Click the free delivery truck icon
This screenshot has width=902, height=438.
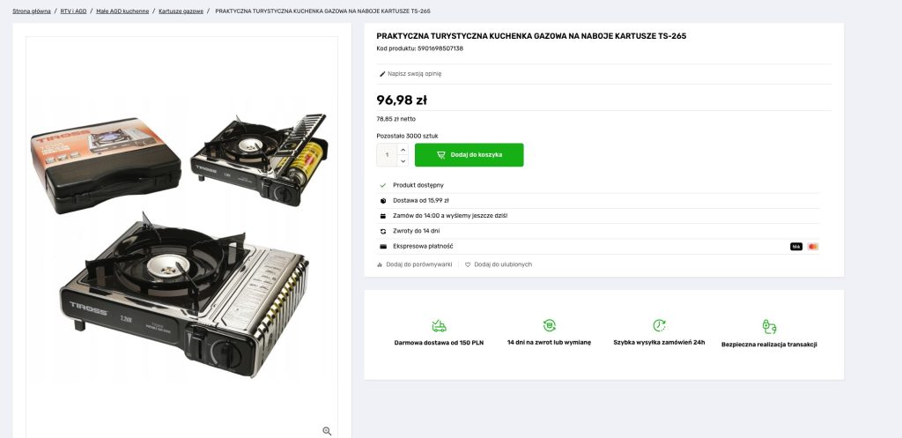tap(439, 326)
